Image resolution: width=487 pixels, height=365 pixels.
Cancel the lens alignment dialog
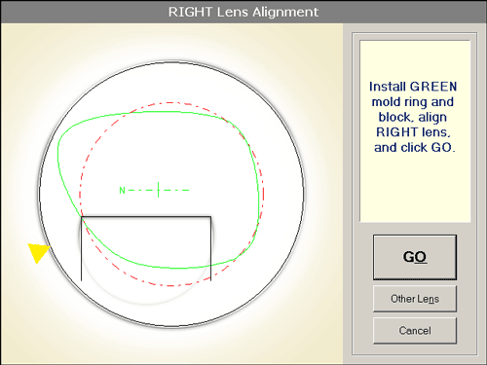click(415, 330)
